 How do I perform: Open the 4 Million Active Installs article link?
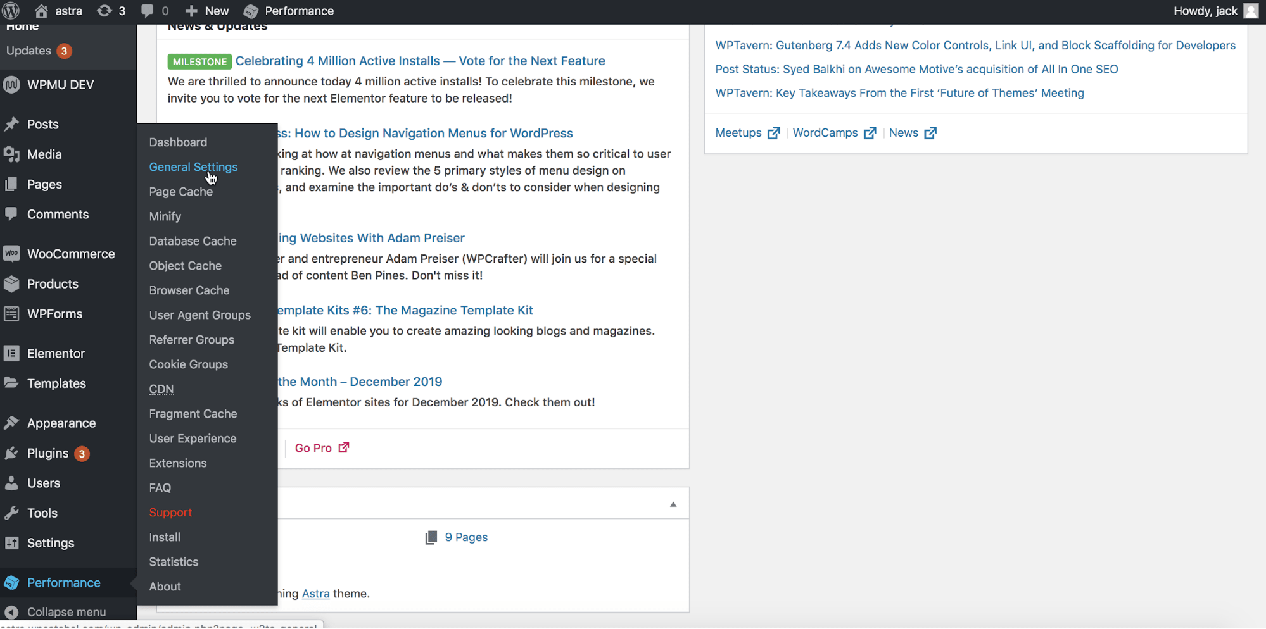click(420, 61)
